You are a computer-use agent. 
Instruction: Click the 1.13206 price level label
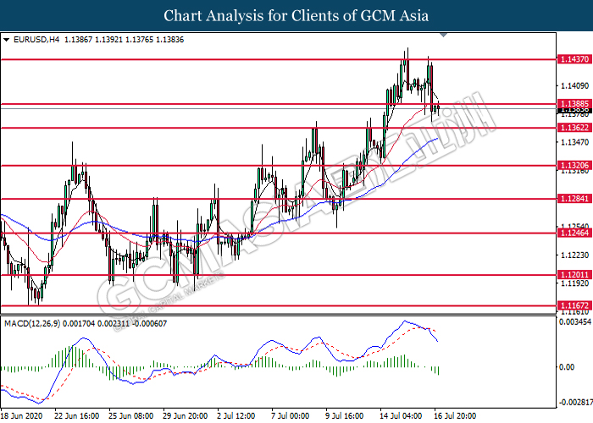pos(570,166)
